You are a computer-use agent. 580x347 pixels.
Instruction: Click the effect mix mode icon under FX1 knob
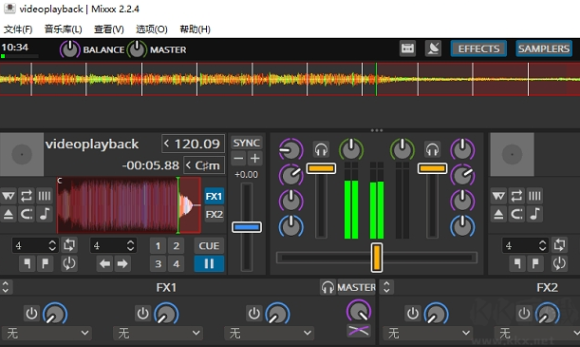click(x=359, y=330)
